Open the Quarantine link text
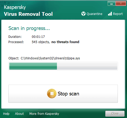 click(x=94, y=14)
